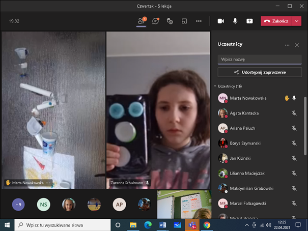
Task: Open options for Marta Nowakowska video tile
Action: (48, 182)
